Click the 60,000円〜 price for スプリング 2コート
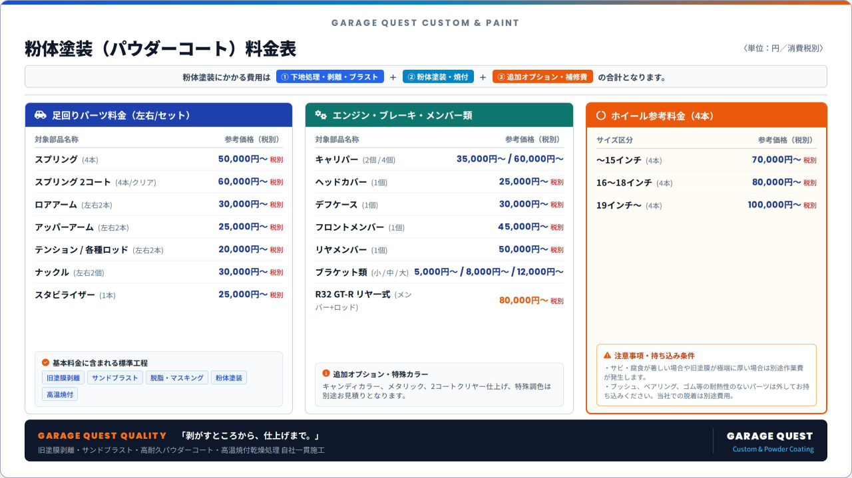852x478 pixels. (243, 181)
